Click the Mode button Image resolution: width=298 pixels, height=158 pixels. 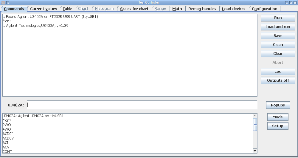pos(278,117)
